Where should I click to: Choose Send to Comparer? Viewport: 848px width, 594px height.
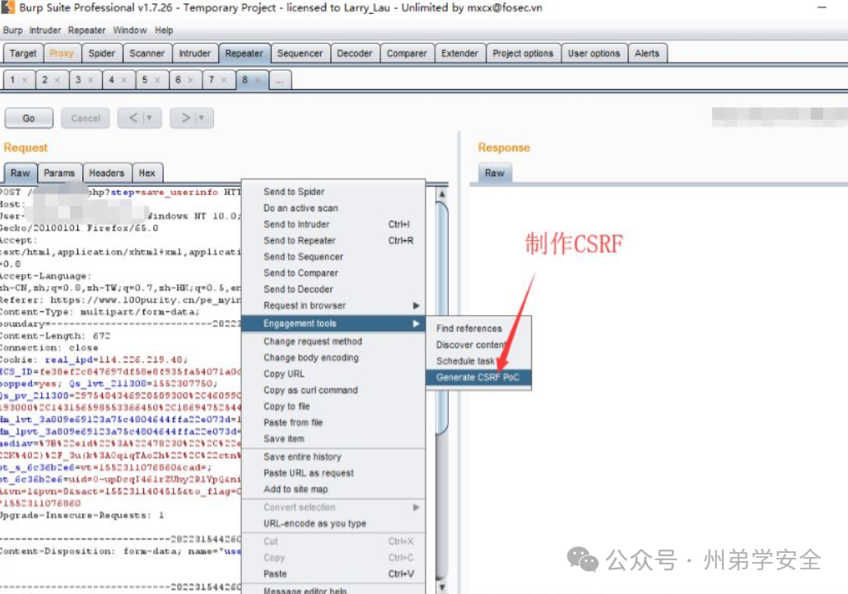333,273
